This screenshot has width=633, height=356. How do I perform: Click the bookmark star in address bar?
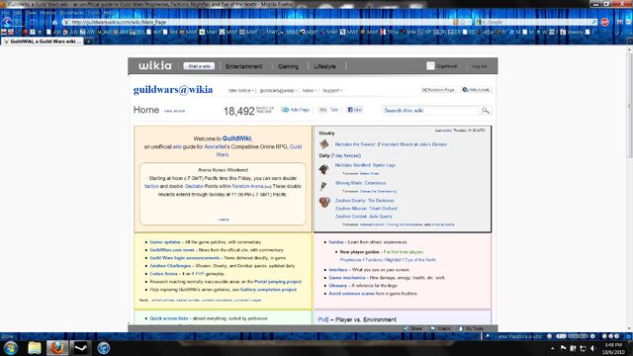pos(463,22)
